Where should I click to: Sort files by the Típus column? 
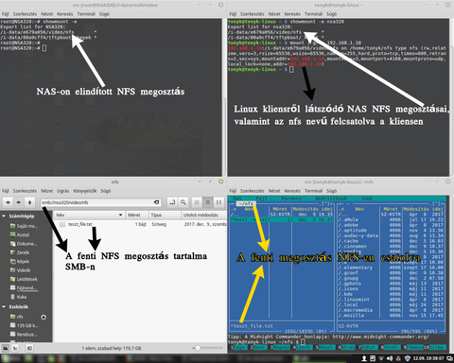point(165,215)
